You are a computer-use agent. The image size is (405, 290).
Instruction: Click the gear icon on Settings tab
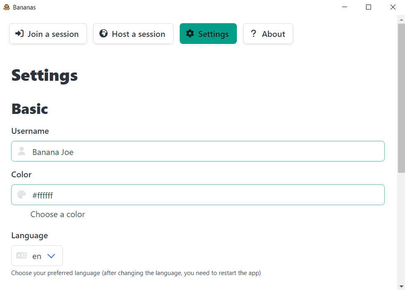pyautogui.click(x=190, y=34)
